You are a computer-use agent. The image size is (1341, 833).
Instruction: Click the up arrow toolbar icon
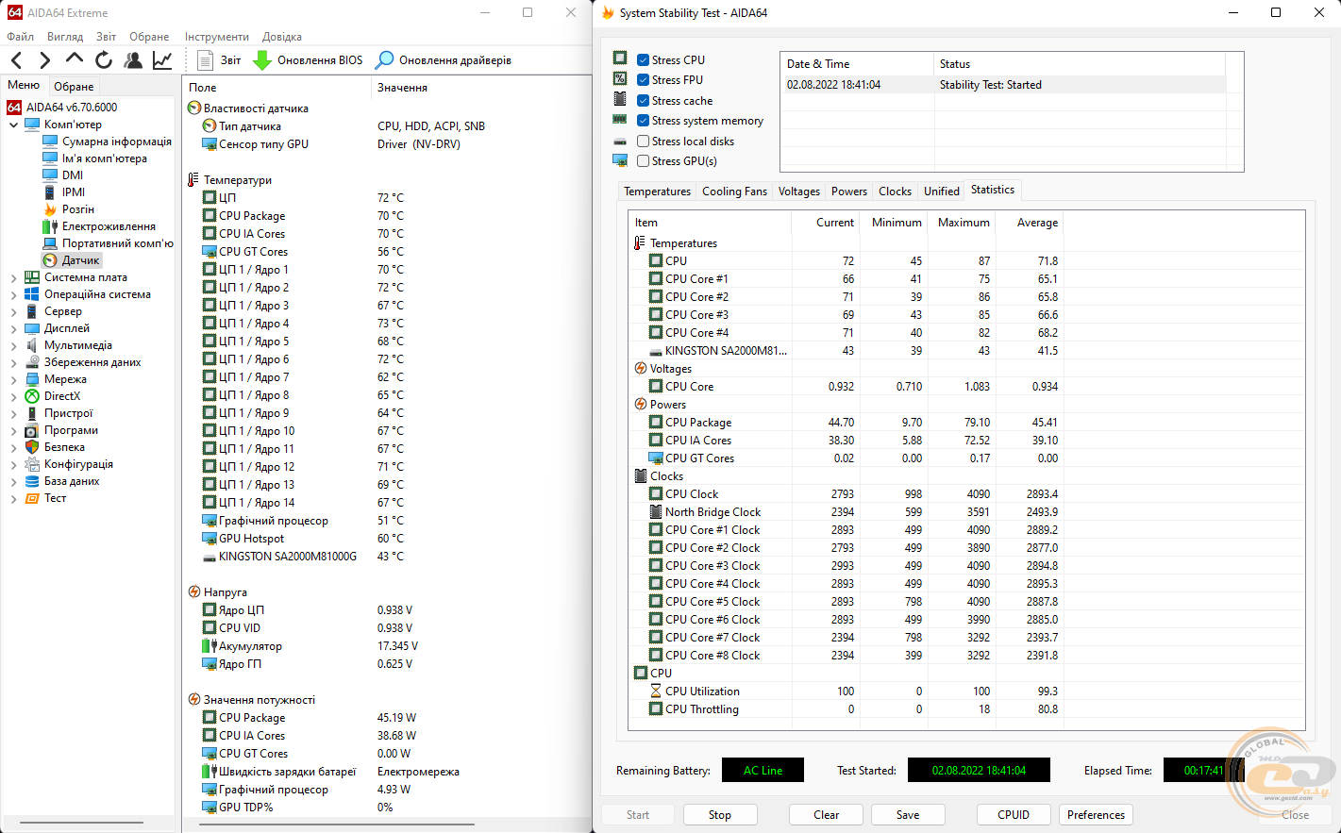point(75,59)
